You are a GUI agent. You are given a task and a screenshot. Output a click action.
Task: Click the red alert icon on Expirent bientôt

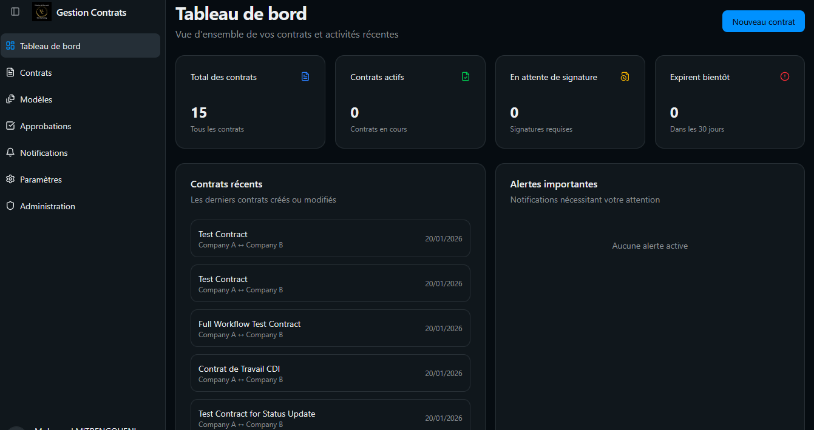(x=784, y=76)
